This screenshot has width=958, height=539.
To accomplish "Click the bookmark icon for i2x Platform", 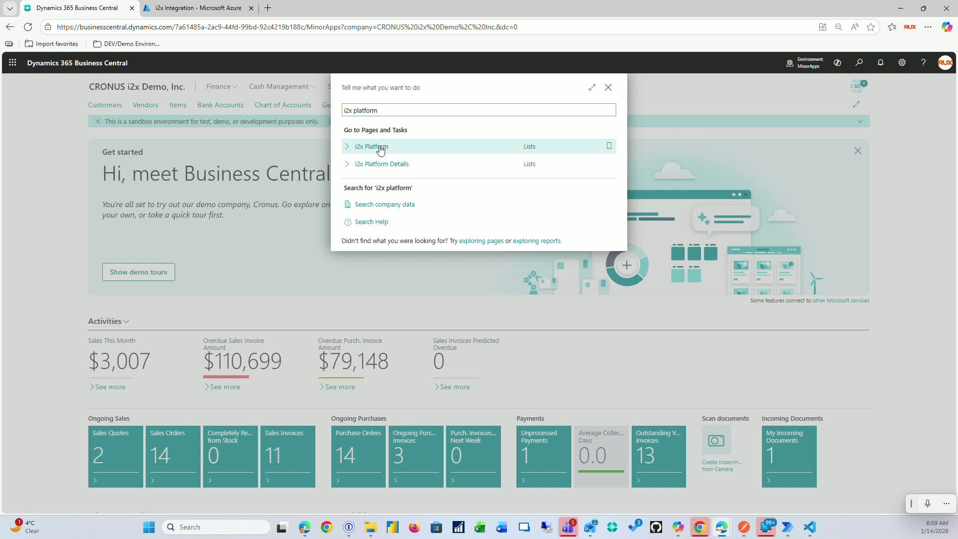I will pos(609,146).
